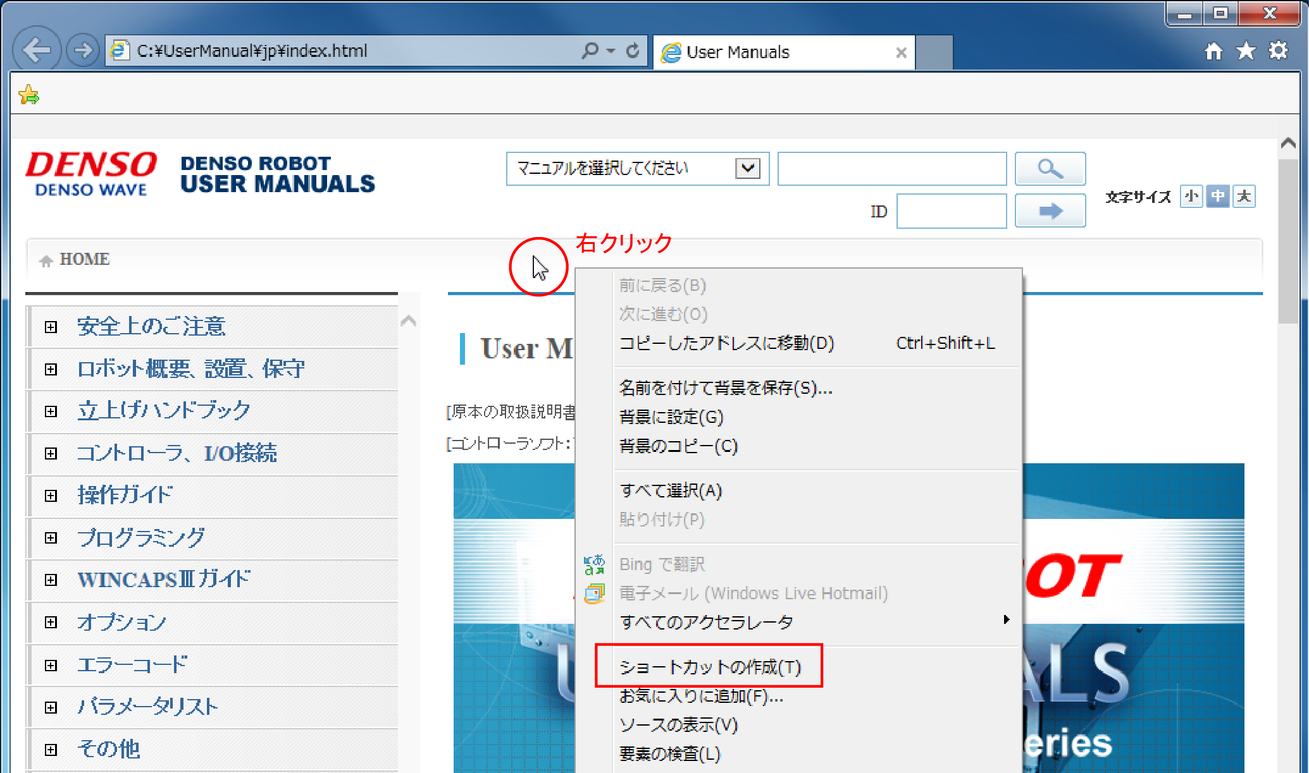Click the browser forward arrow
Viewport: 1309px width, 773px height.
(82, 51)
